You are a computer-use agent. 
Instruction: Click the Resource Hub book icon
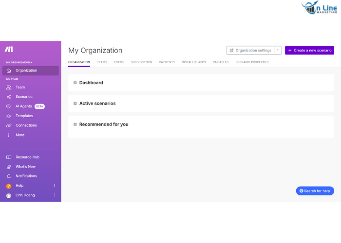(9, 157)
